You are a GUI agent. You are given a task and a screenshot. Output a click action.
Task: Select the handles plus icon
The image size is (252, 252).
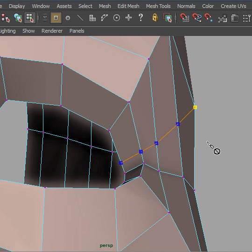[129, 18]
